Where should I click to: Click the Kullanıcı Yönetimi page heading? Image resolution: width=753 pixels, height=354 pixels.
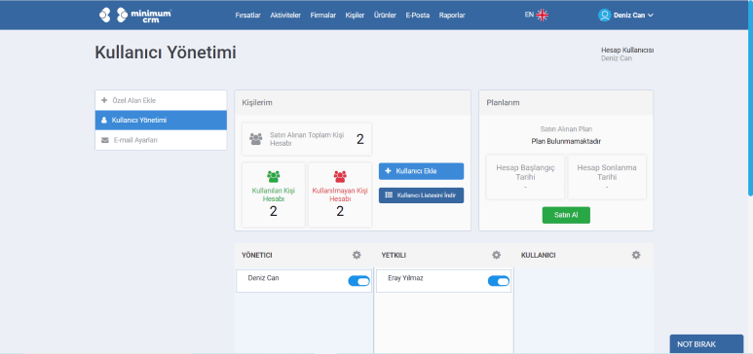pyautogui.click(x=166, y=53)
